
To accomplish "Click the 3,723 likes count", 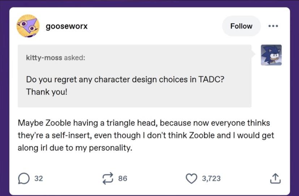I will (211, 178).
